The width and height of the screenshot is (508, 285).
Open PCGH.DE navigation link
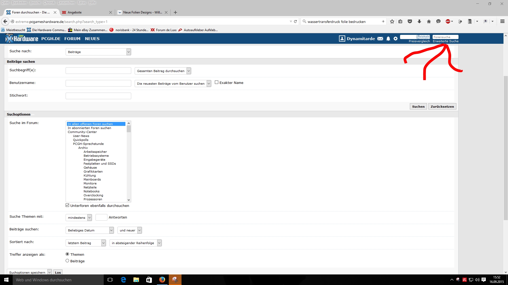point(51,39)
